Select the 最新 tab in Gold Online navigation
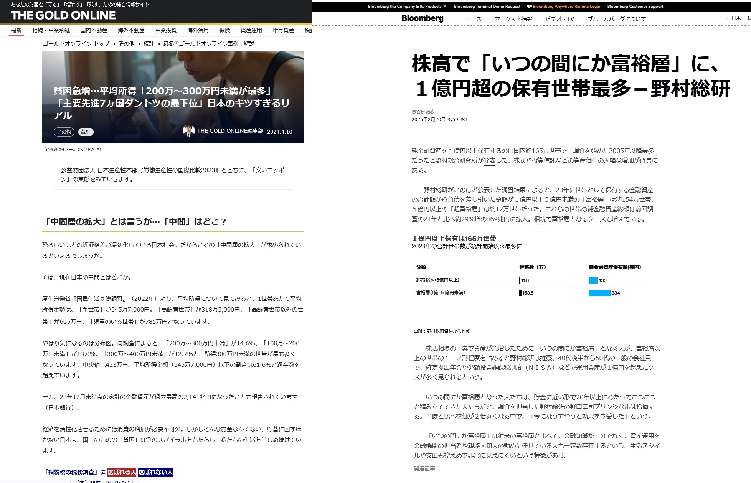This screenshot has width=751, height=483. pos(16,30)
